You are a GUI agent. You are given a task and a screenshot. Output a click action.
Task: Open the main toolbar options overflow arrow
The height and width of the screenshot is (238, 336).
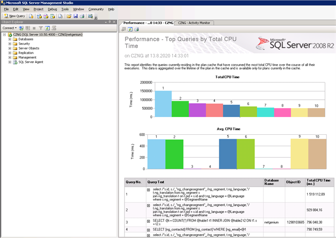[96, 18]
